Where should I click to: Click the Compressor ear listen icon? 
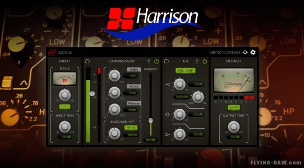point(149,61)
